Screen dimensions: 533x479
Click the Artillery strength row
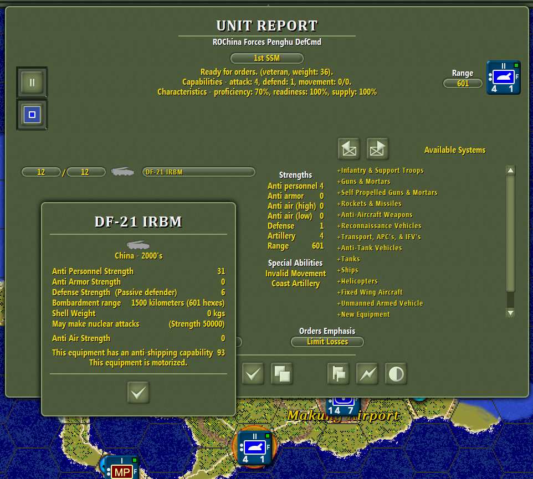coord(296,236)
